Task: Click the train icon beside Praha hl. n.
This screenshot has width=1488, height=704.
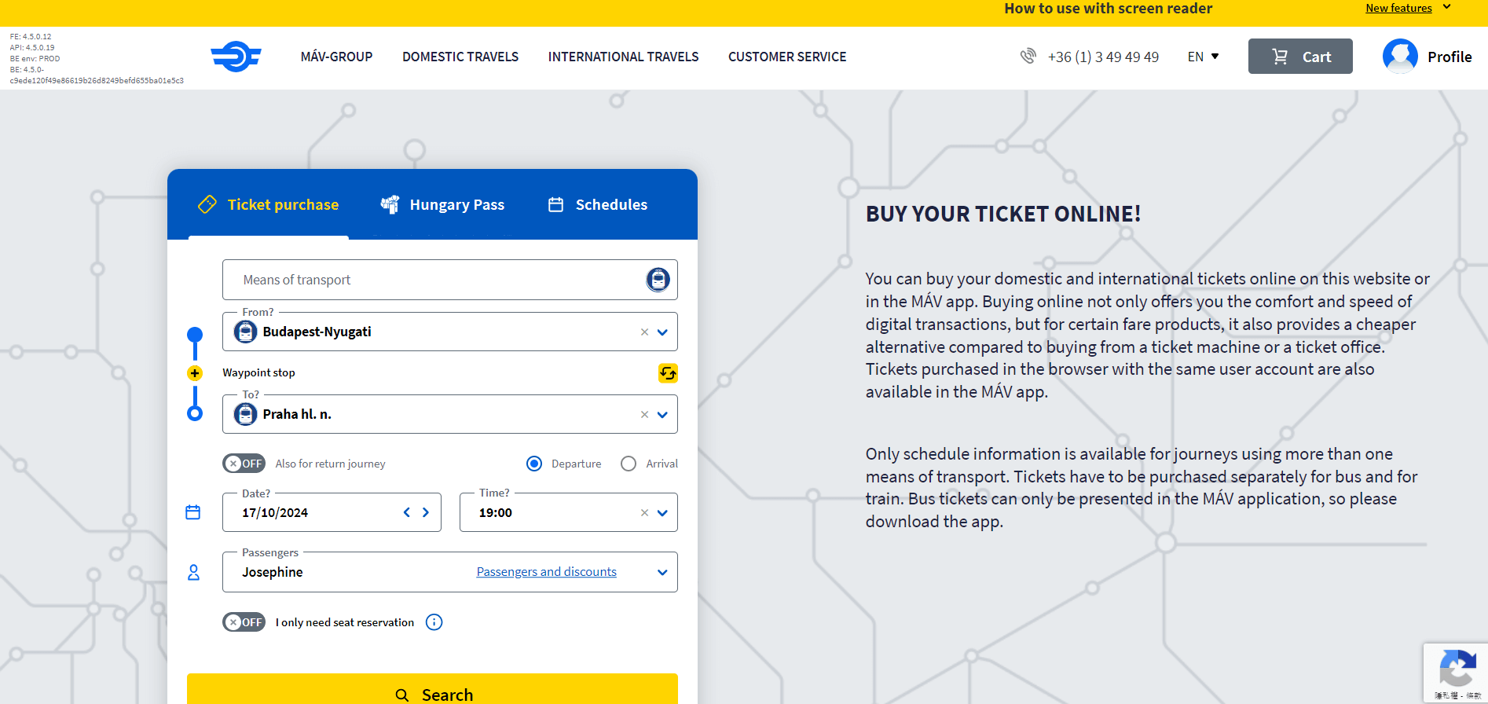Action: tap(246, 414)
